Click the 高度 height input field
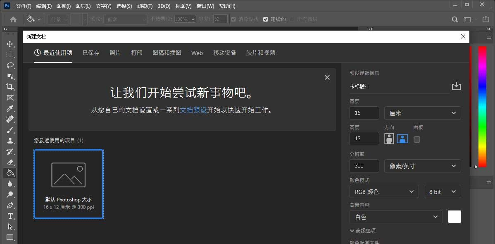 (x=364, y=139)
